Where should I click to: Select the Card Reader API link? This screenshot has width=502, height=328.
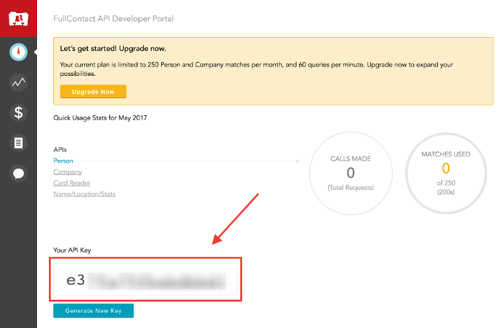tap(72, 183)
